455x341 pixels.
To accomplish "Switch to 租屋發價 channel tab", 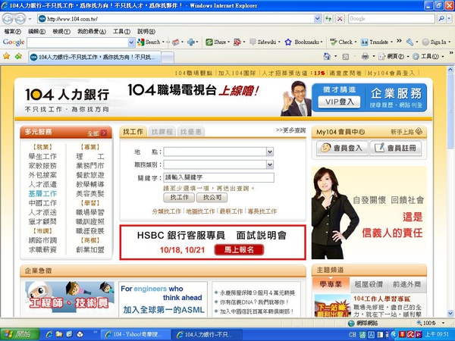I will click(369, 284).
